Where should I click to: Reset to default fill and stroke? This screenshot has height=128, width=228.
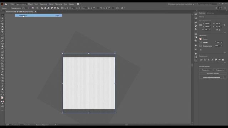(1, 95)
